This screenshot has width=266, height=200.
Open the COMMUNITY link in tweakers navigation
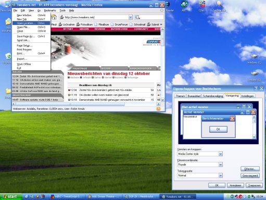pos(141,29)
